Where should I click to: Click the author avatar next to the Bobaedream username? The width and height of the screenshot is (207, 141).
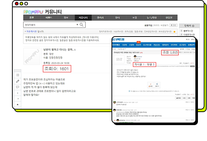135,56
